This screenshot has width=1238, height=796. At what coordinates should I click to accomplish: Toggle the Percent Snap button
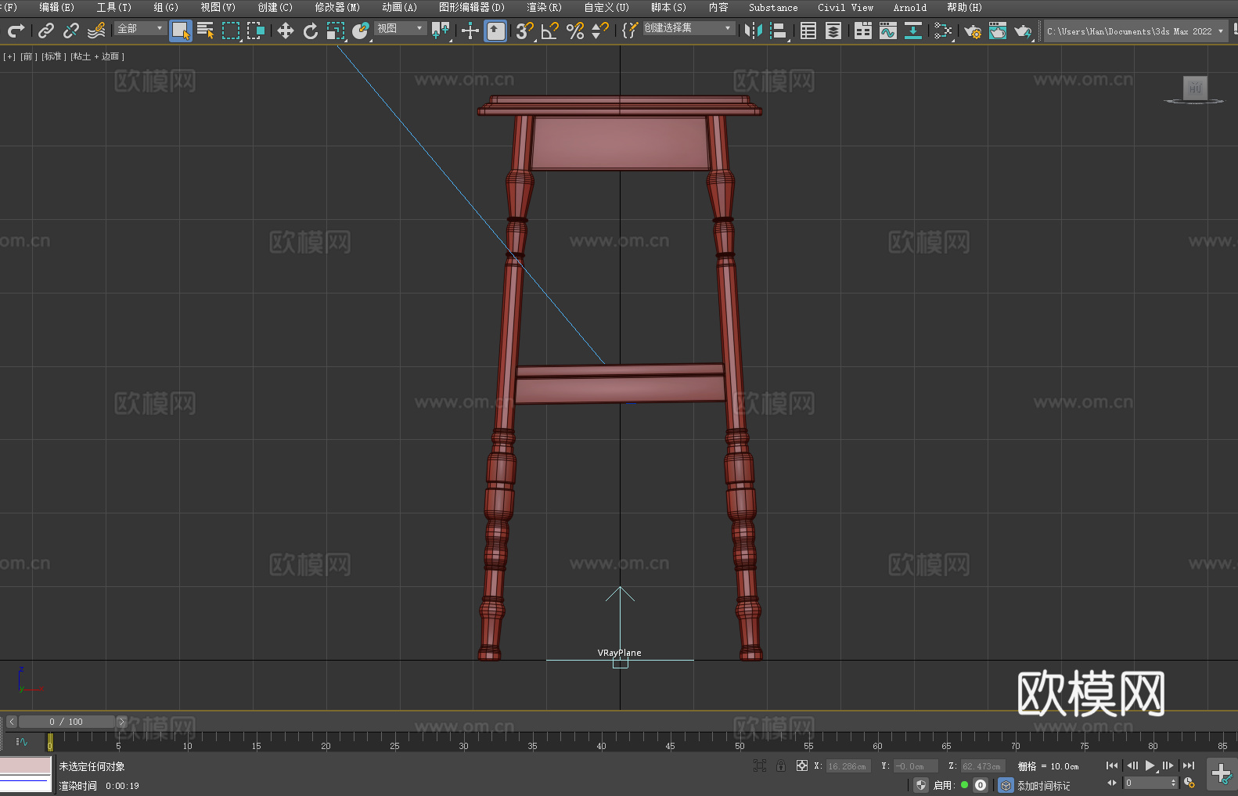point(575,31)
